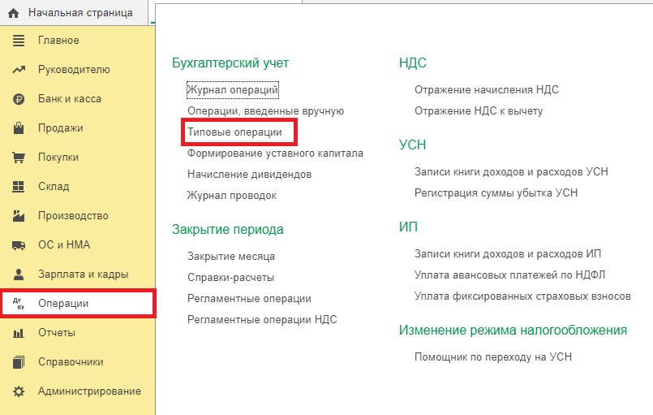Click the shopping bag icon for Продажи
Viewport: 653px width, 415px height.
click(19, 128)
